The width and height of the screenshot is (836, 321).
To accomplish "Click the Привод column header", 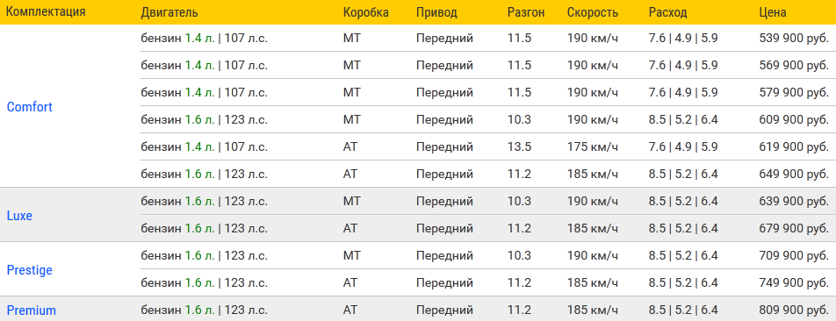I will [x=436, y=13].
